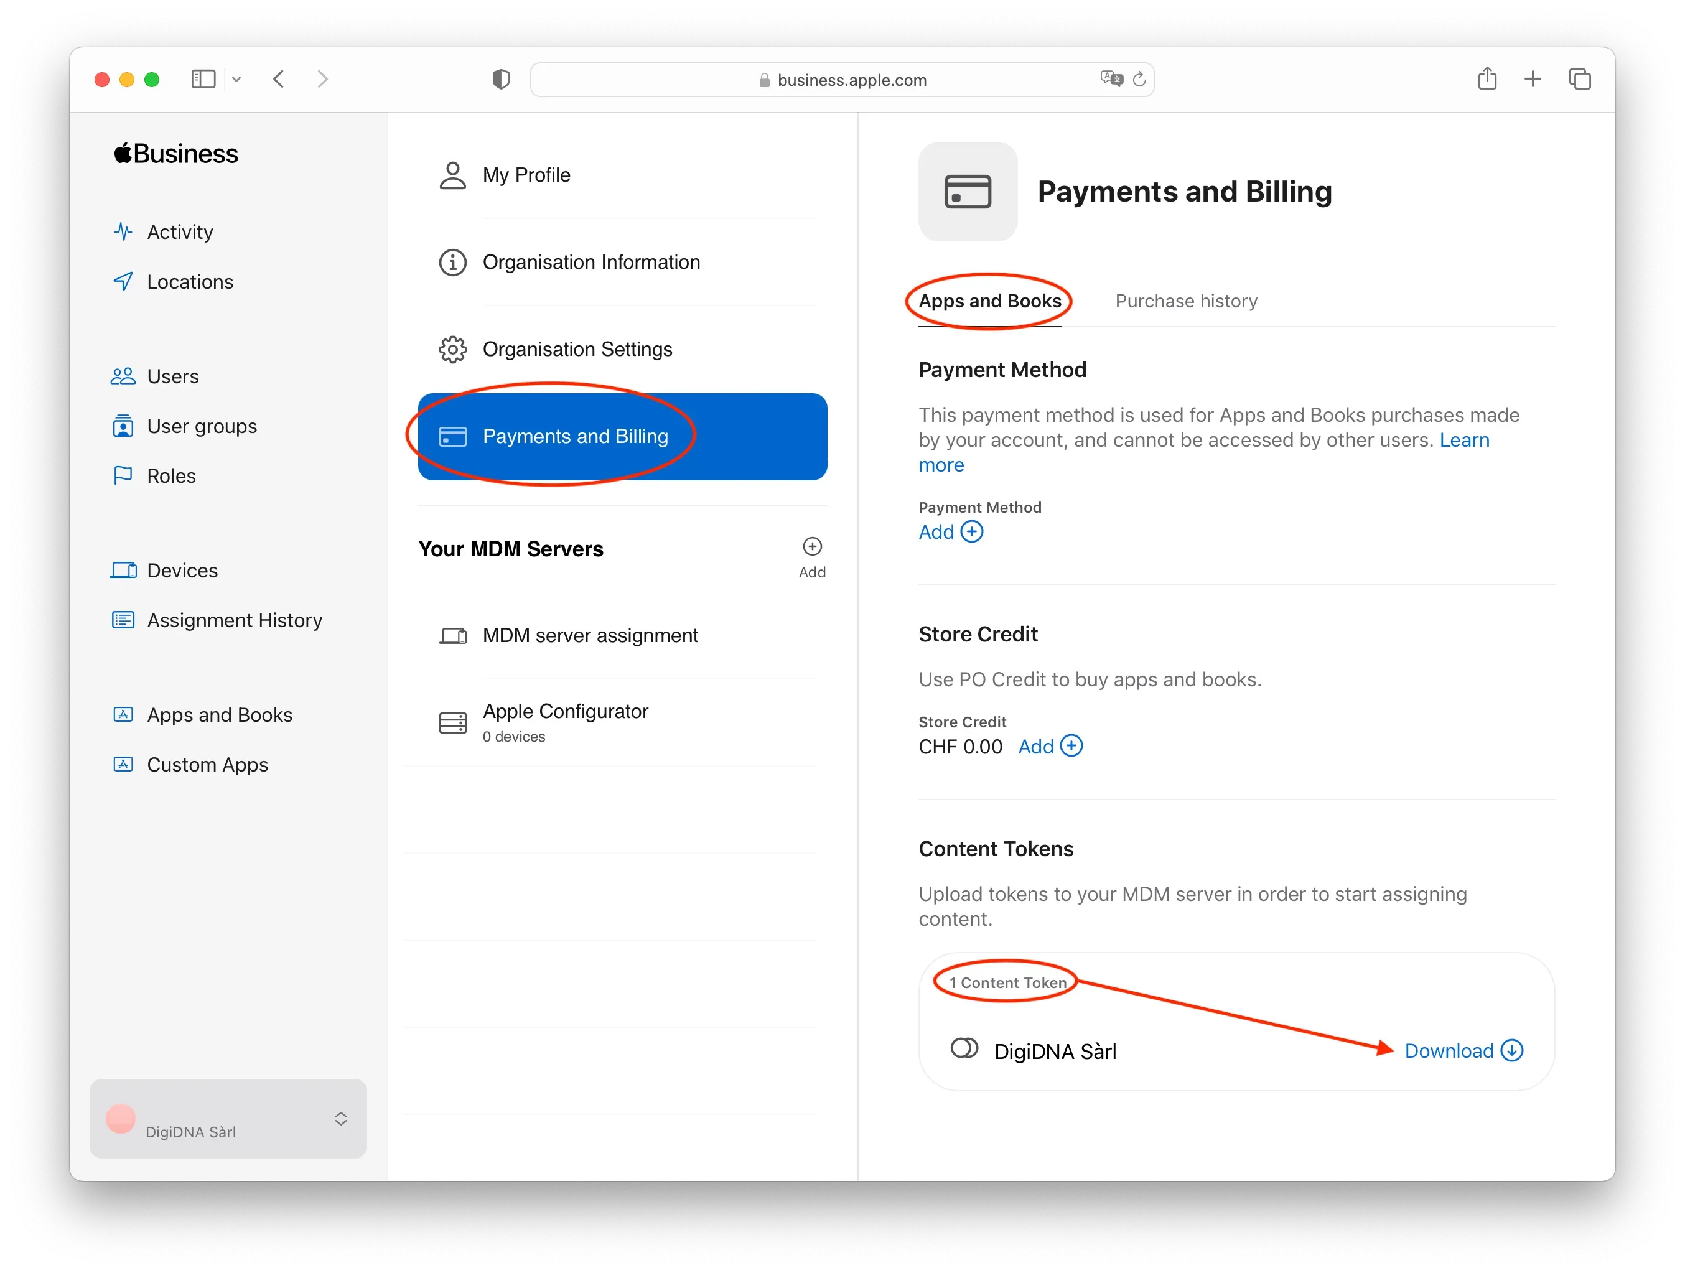Open Organisation Settings gear icon
The image size is (1685, 1273).
click(x=452, y=349)
